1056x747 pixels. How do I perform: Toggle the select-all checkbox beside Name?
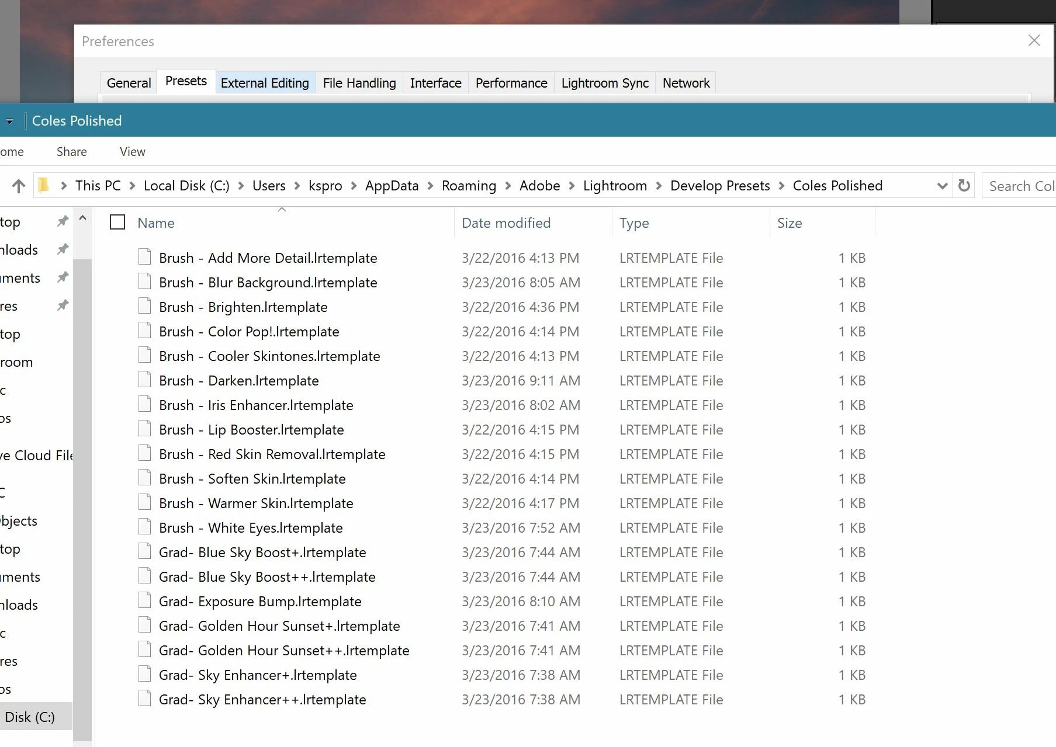coord(117,222)
